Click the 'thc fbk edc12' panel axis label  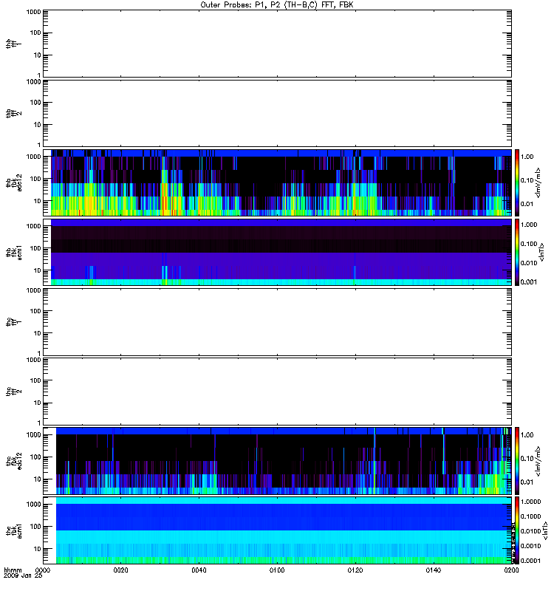coord(13,461)
